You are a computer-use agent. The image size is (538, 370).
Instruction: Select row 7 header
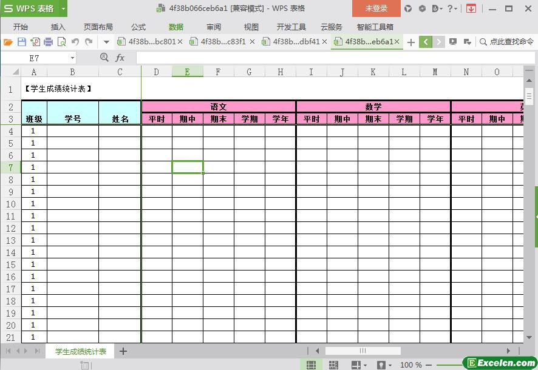(x=11, y=167)
